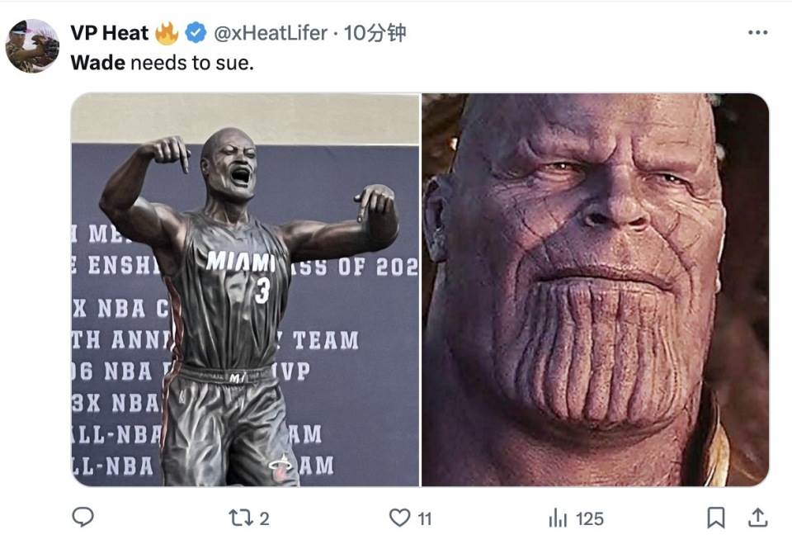Screen dimensions: 792x544
Task: Open the purple wrinkled face image
Action: click(596, 290)
